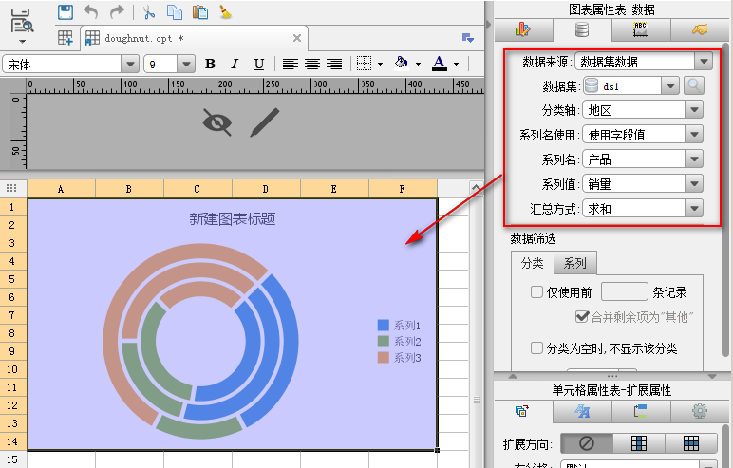Click the fill color bucket icon
The height and width of the screenshot is (468, 733).
[401, 63]
